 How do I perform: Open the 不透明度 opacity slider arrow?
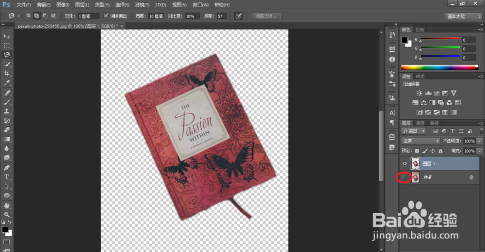coord(480,141)
